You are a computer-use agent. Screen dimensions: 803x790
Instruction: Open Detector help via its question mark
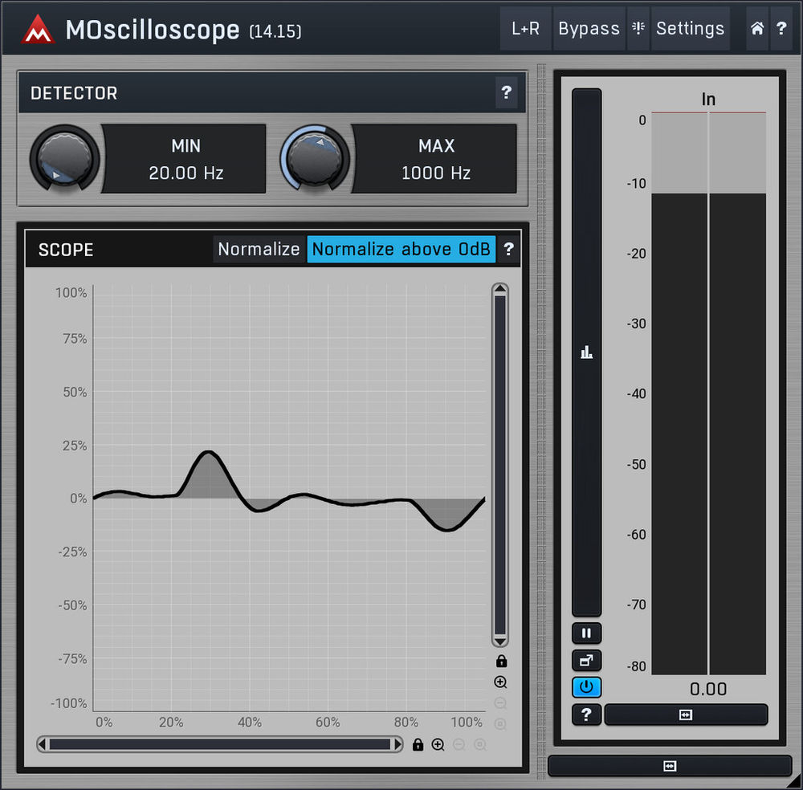[x=507, y=93]
